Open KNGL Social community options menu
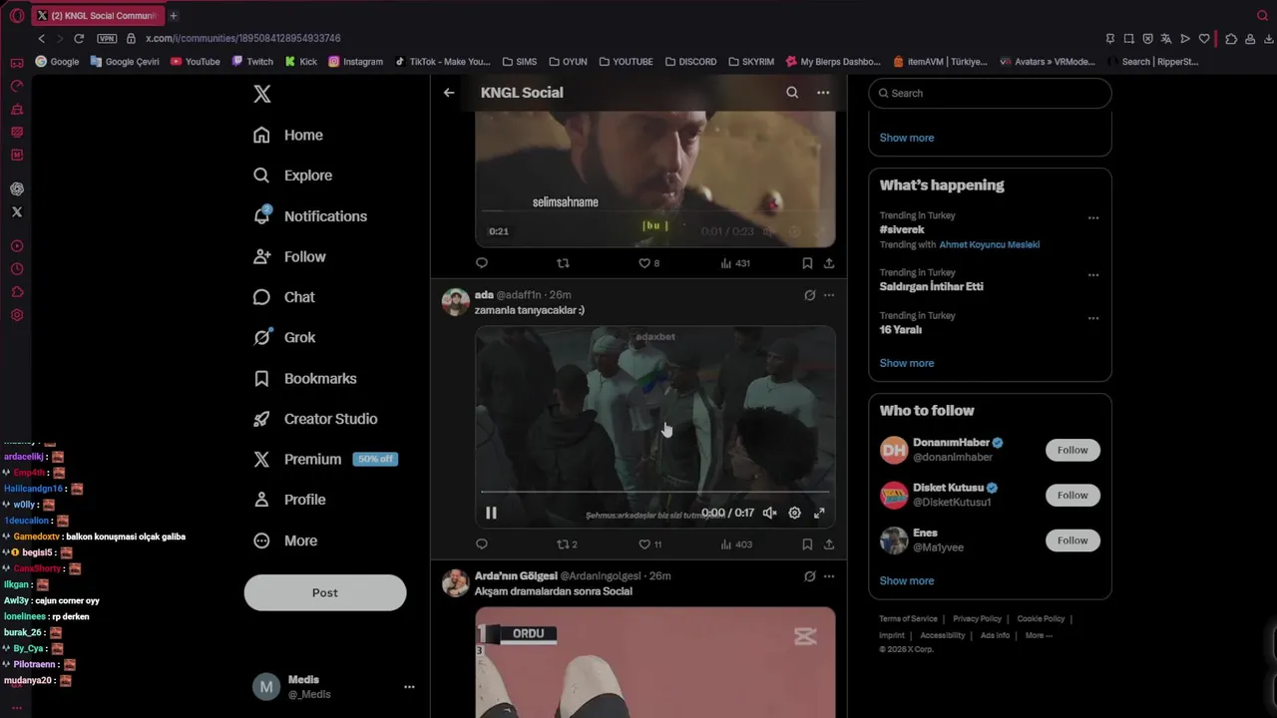This screenshot has height=718, width=1277. coord(823,93)
